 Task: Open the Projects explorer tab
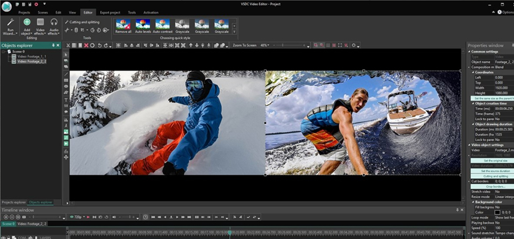pyautogui.click(x=13, y=203)
